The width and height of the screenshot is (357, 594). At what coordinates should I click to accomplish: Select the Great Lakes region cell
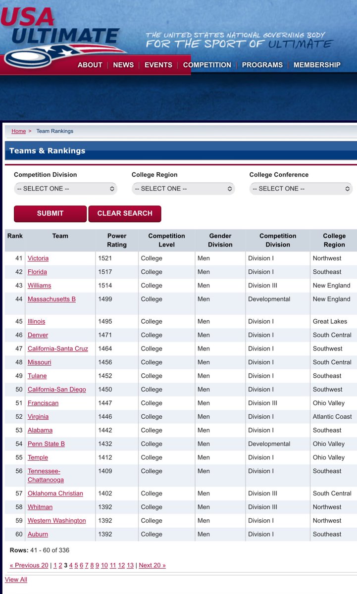tap(330, 321)
